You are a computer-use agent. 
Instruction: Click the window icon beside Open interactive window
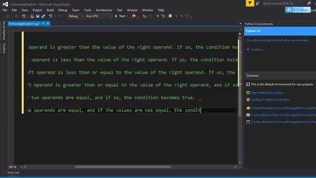tap(248, 93)
